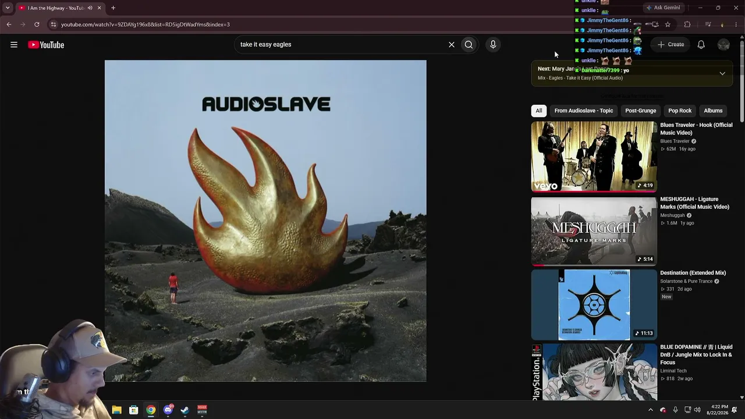Open the Blues Traveler channel name
745x419 pixels.
675,141
